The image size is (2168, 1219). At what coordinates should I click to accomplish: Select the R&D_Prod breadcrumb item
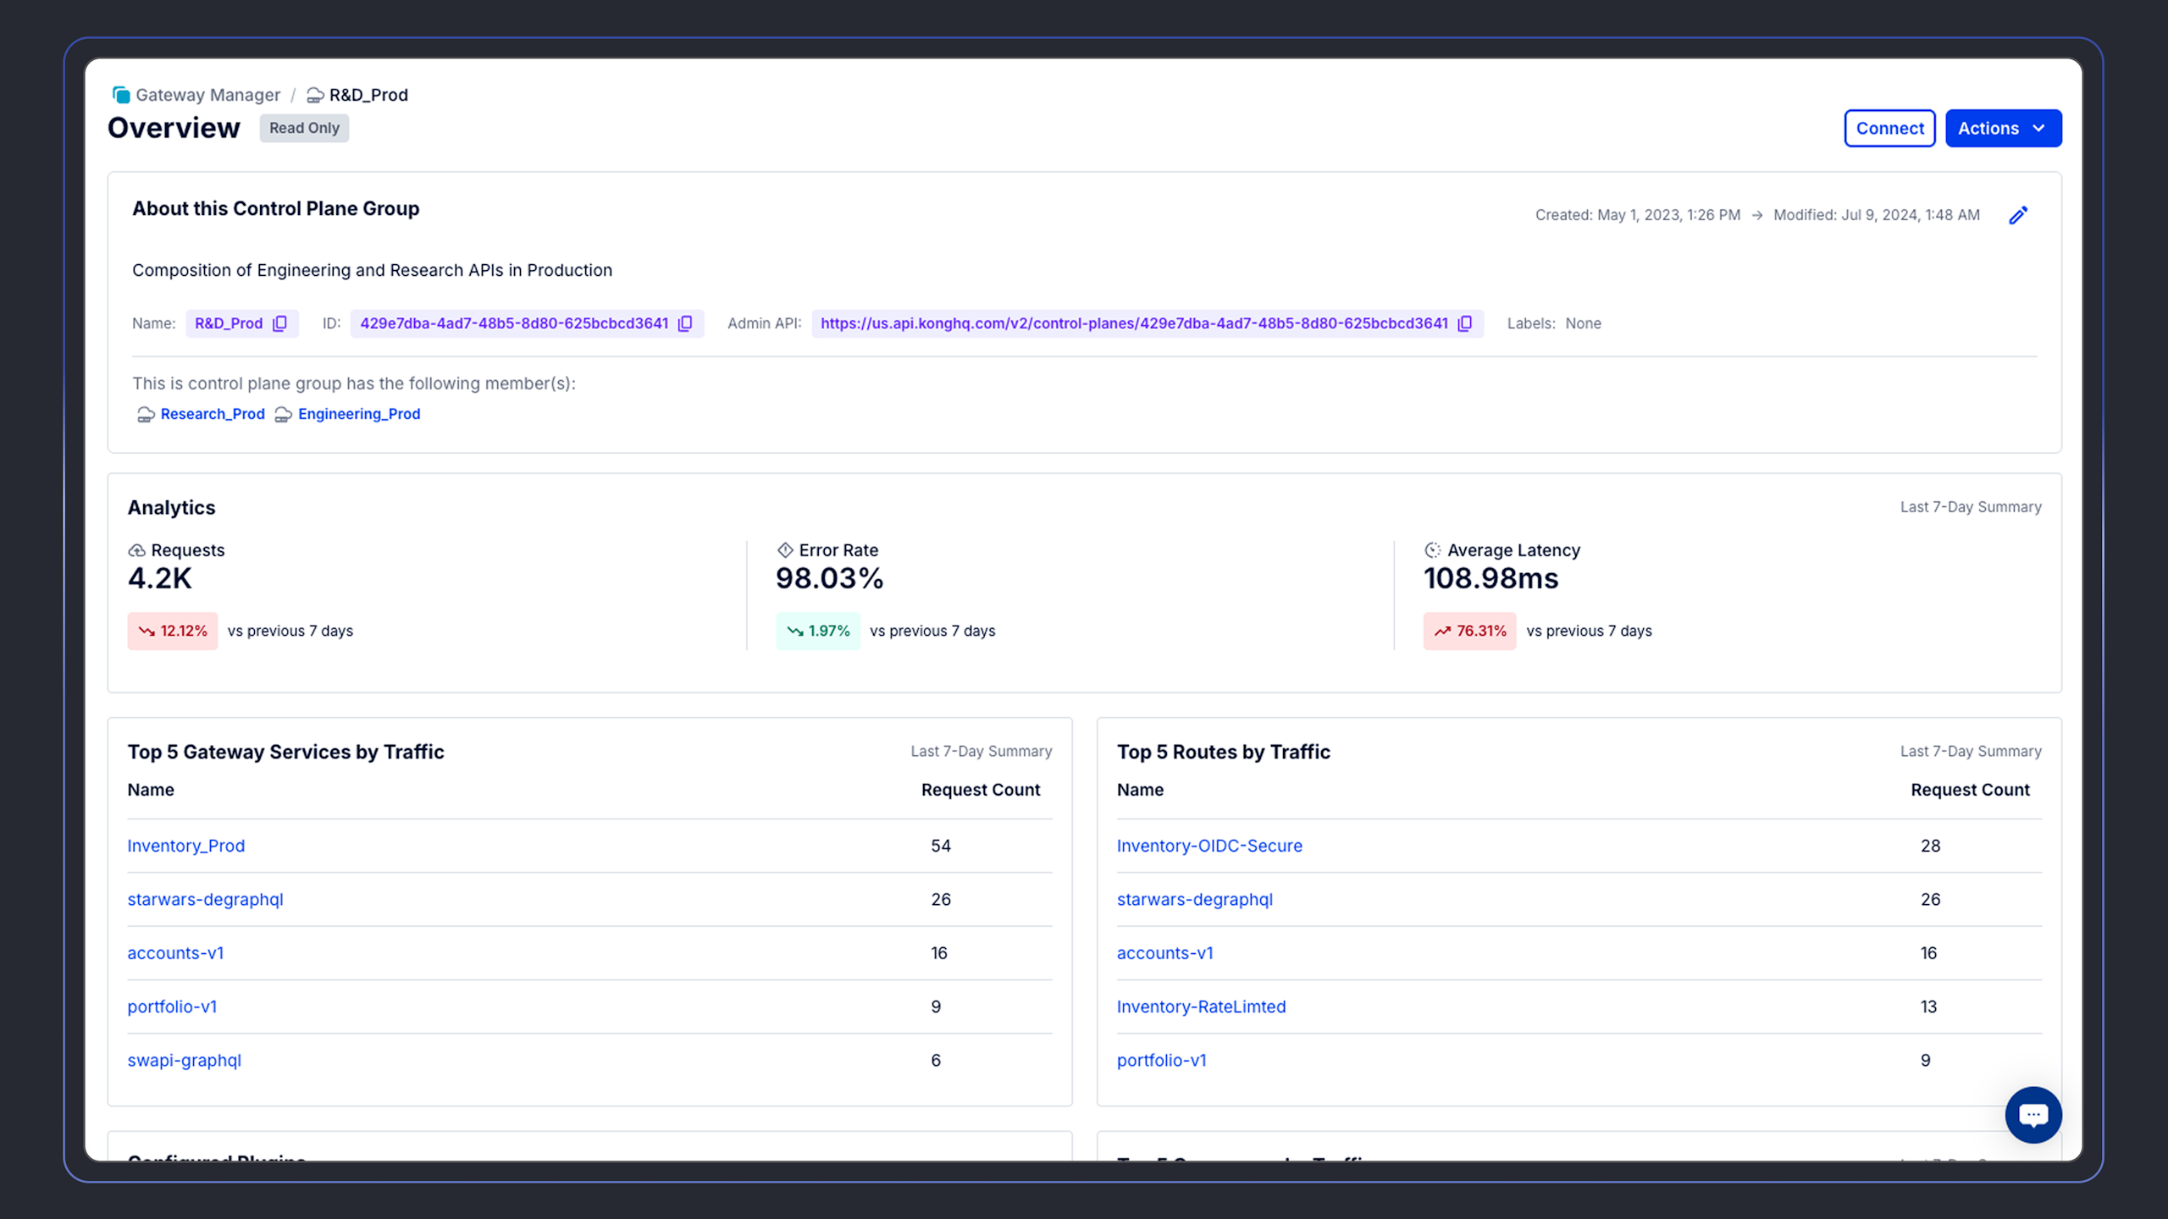[368, 95]
